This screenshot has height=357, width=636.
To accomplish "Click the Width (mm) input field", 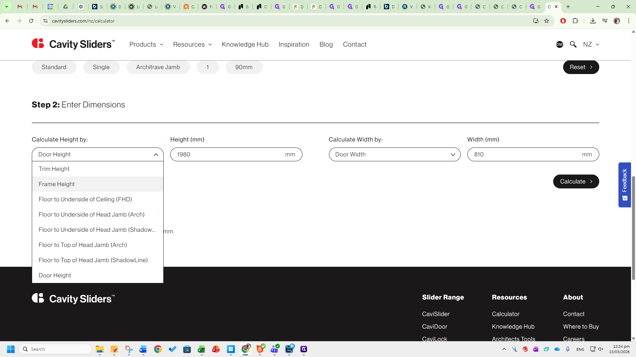I will pos(527,154).
